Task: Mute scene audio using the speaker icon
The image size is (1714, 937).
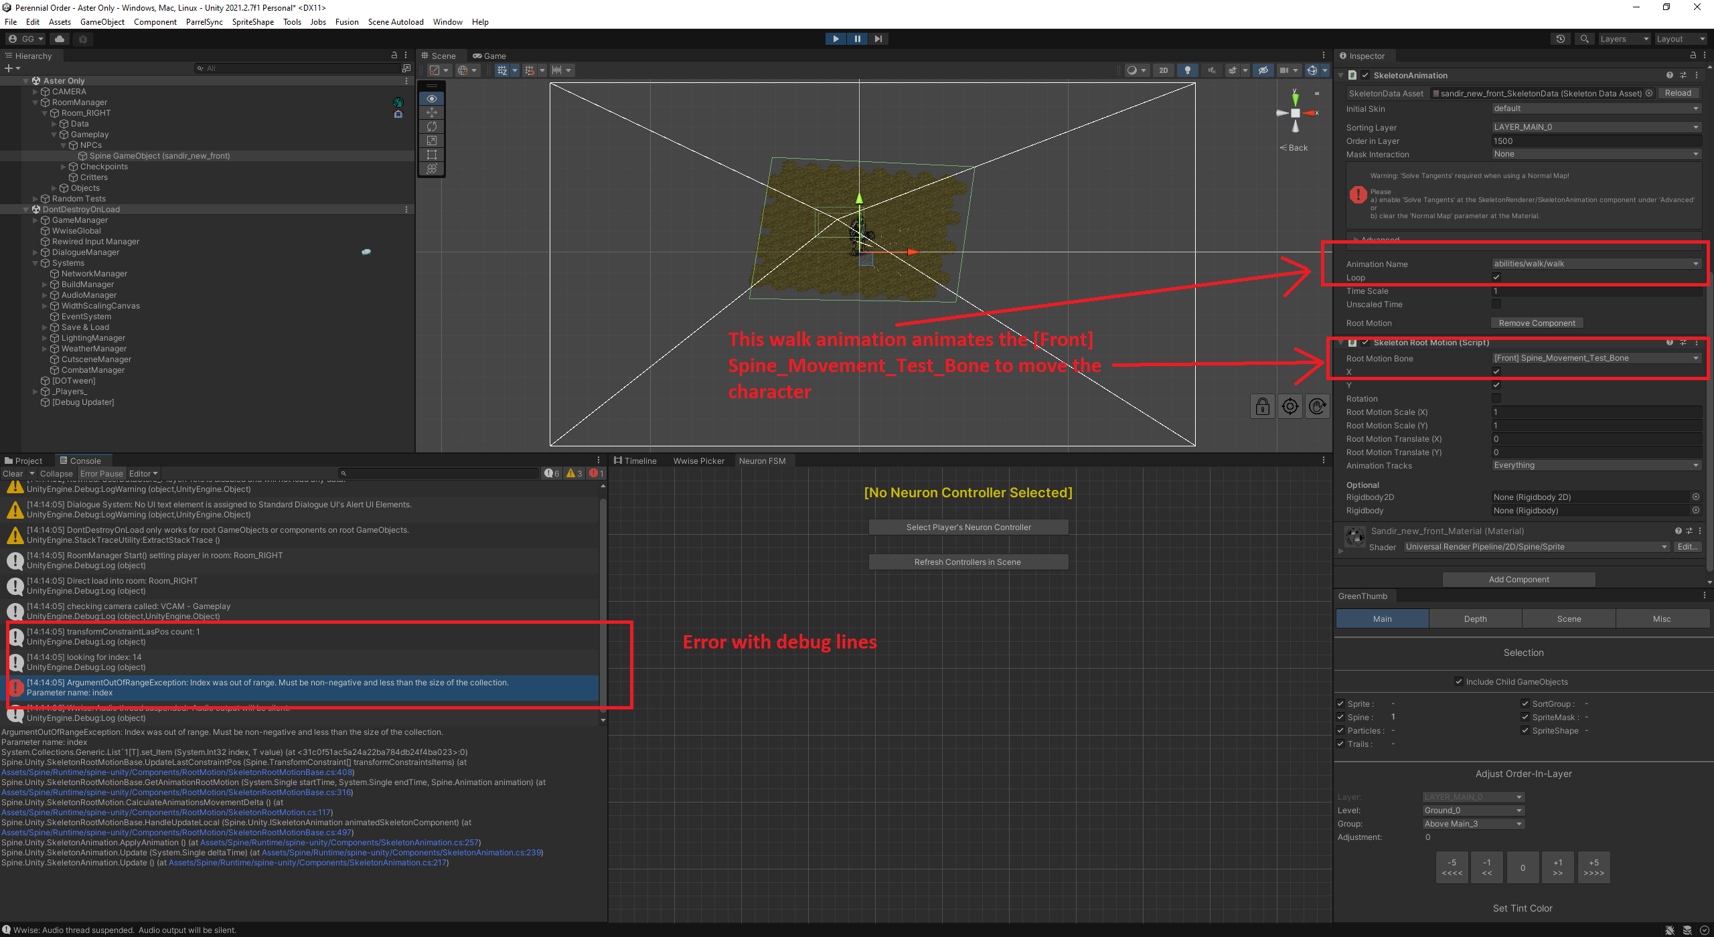Action: point(1211,70)
